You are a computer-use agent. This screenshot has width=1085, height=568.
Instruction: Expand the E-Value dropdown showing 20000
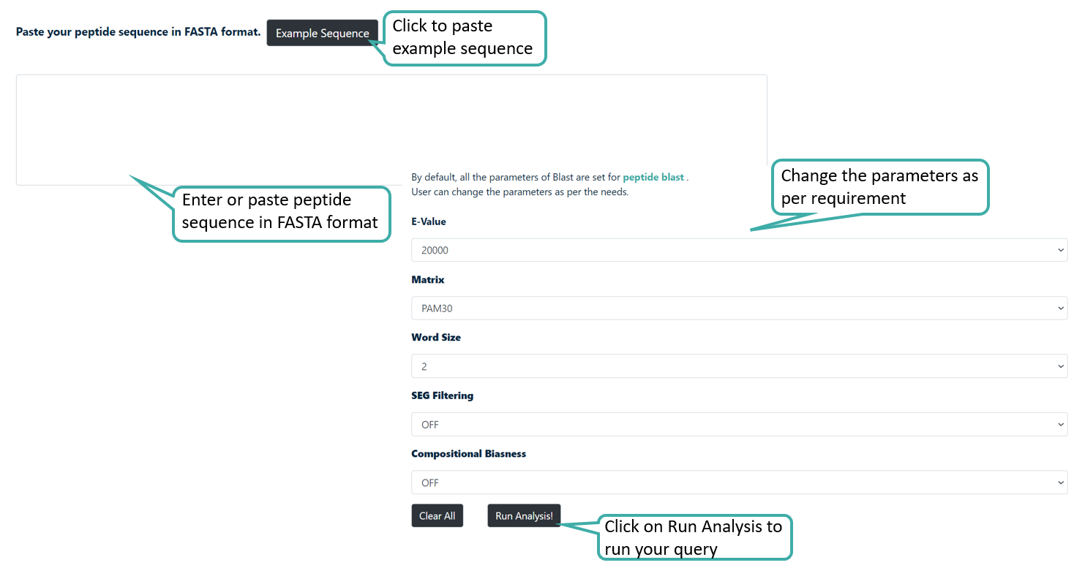(x=739, y=250)
